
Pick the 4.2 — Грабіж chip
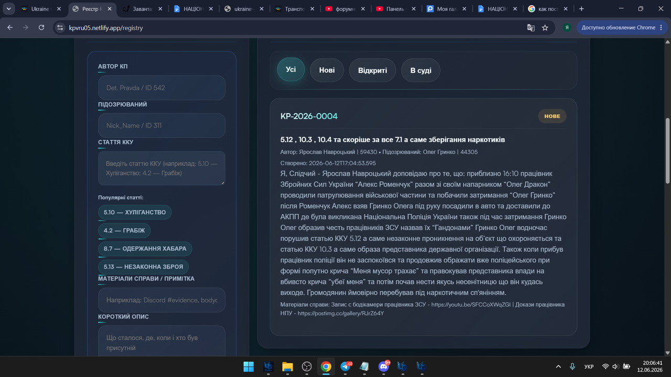pyautogui.click(x=125, y=230)
